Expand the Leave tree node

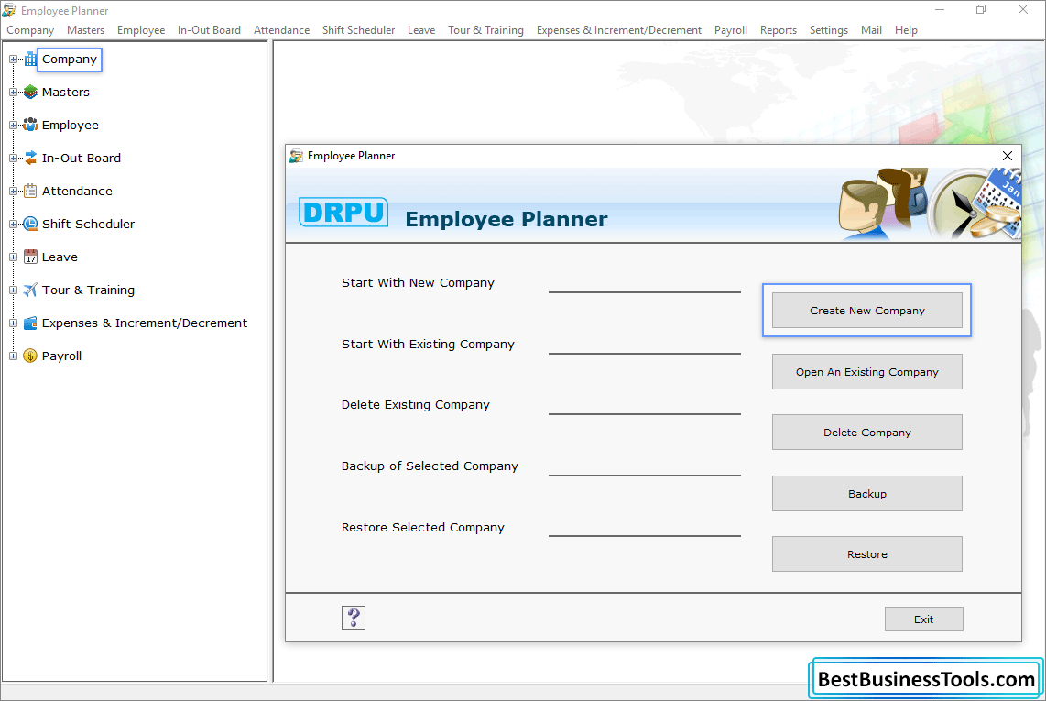pos(13,257)
